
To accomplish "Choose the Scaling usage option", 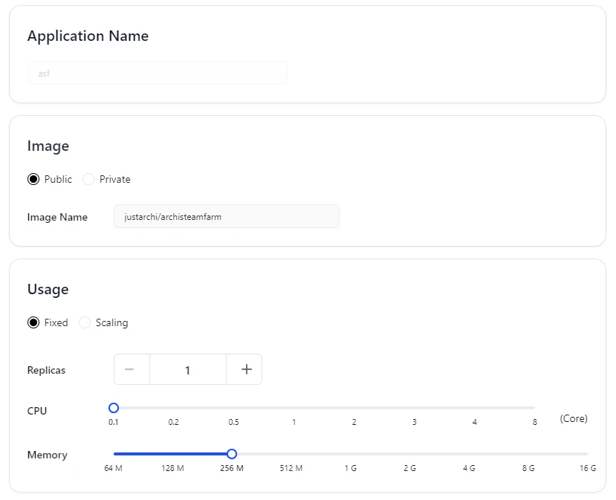I will [x=85, y=322].
